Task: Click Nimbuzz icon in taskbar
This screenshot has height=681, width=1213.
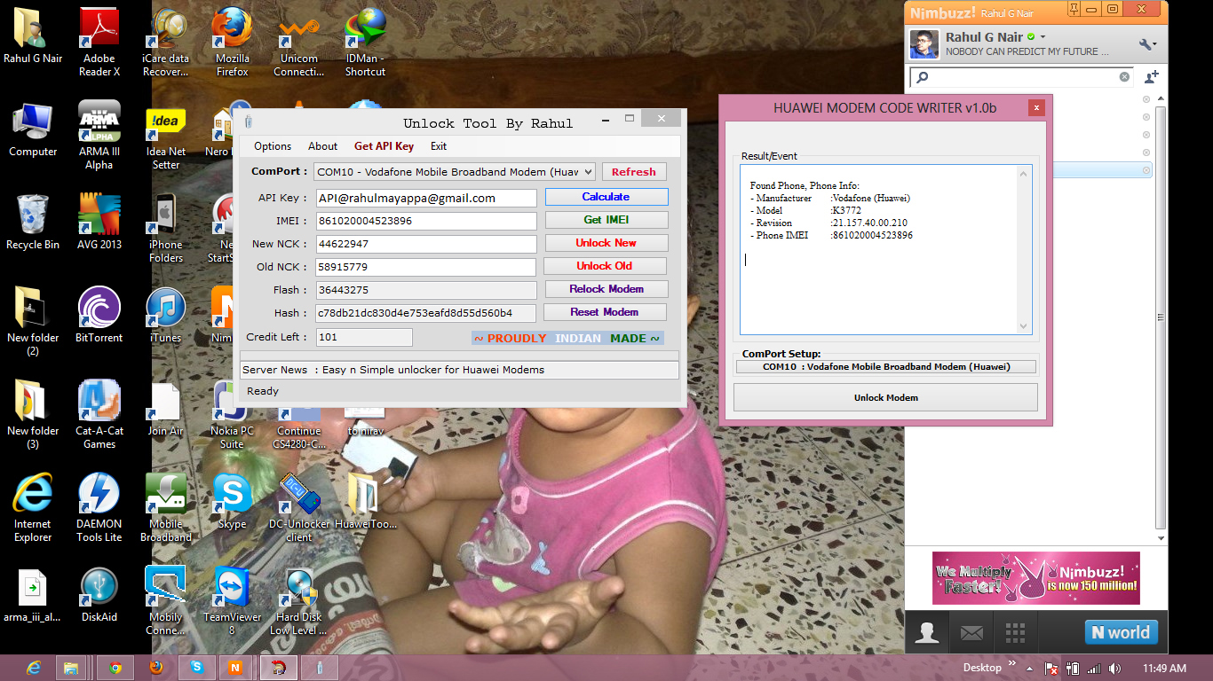Action: [234, 668]
